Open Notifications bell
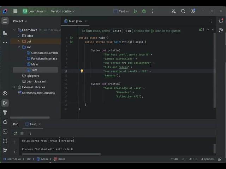226x169 pixels. pyautogui.click(x=221, y=21)
